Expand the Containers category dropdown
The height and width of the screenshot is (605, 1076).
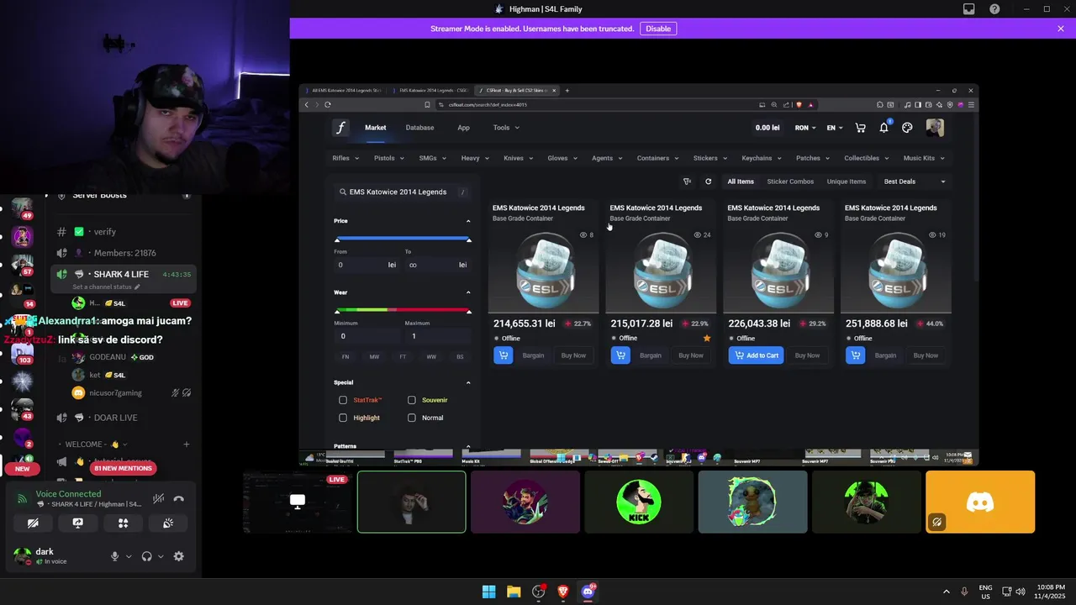pyautogui.click(x=657, y=158)
